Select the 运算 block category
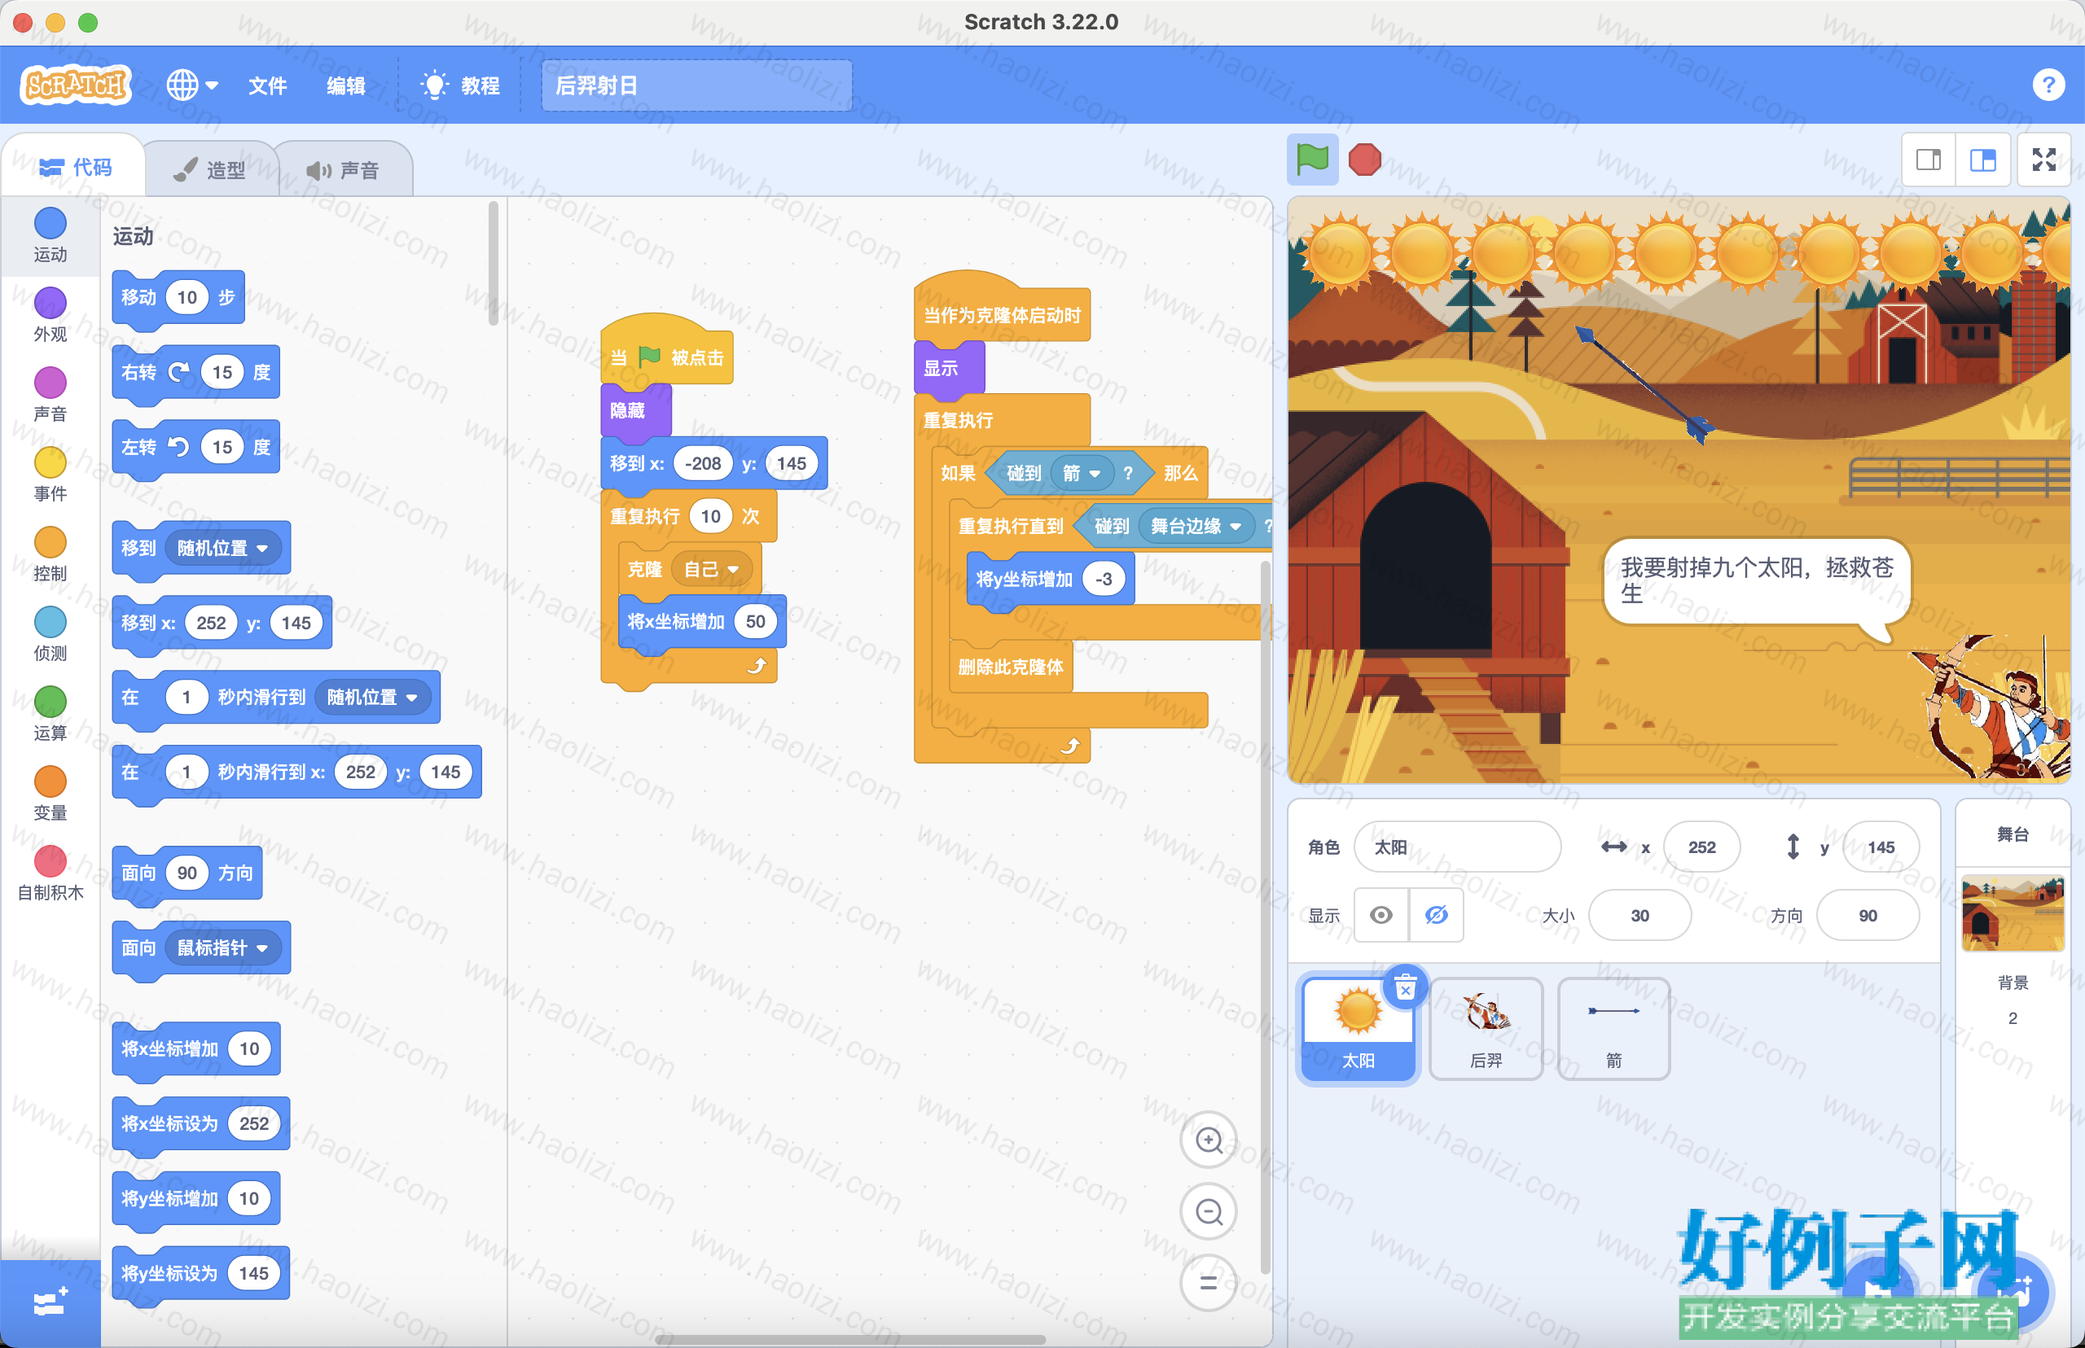Image resolution: width=2085 pixels, height=1348 pixels. point(50,713)
